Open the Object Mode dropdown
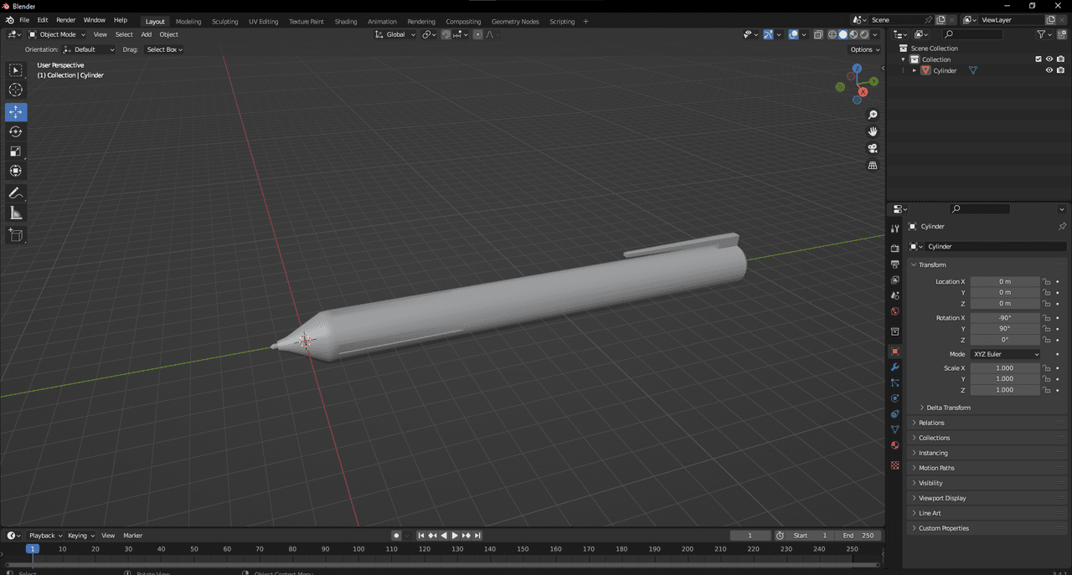1072x575 pixels. click(57, 34)
